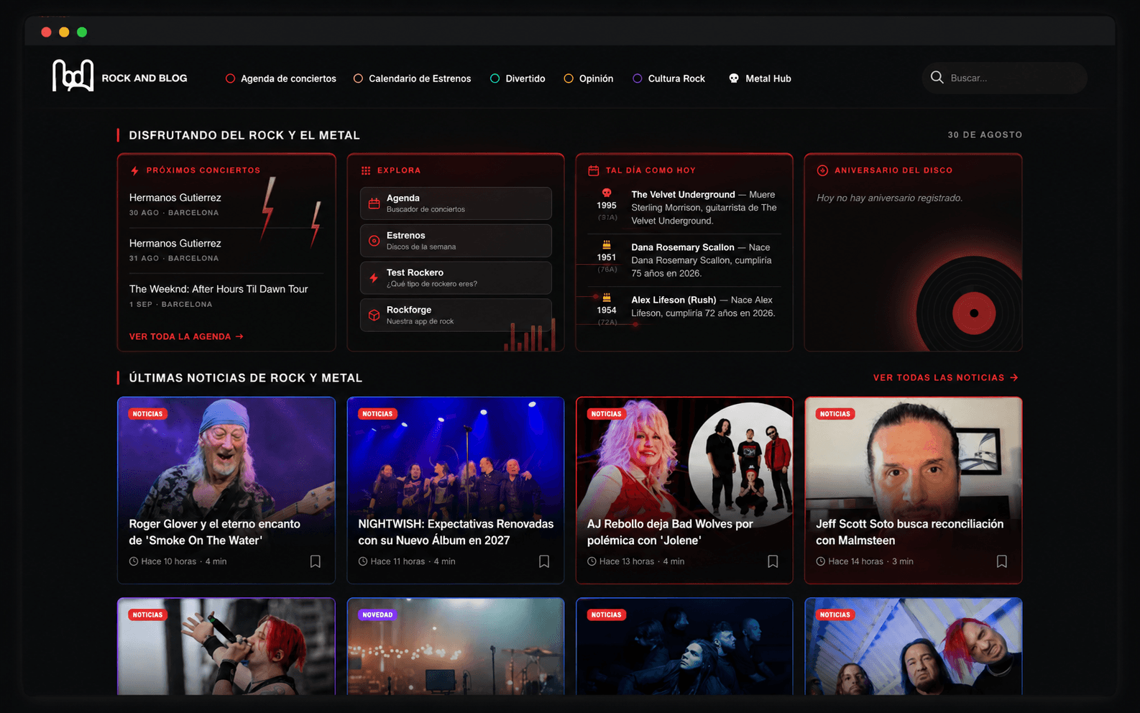The image size is (1140, 713).
Task: Click the NOVEDAD tag on the stage card
Action: click(x=377, y=615)
